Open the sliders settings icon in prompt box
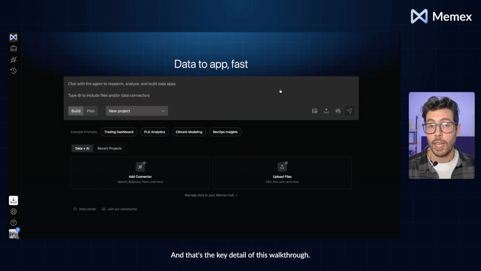This screenshot has height=271, width=481. coord(338,111)
